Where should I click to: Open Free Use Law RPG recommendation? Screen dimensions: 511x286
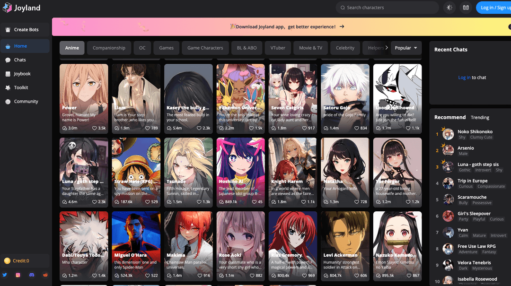[476, 246]
